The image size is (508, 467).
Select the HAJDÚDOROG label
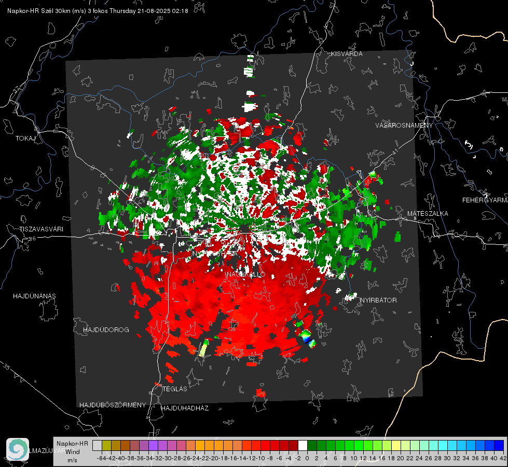[x=106, y=330]
